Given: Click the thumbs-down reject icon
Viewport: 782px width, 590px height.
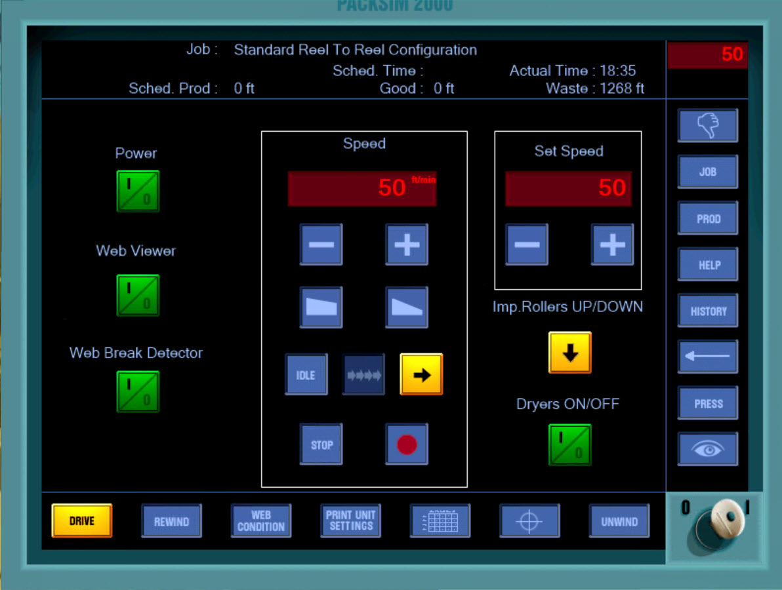Looking at the screenshot, I should [x=708, y=125].
